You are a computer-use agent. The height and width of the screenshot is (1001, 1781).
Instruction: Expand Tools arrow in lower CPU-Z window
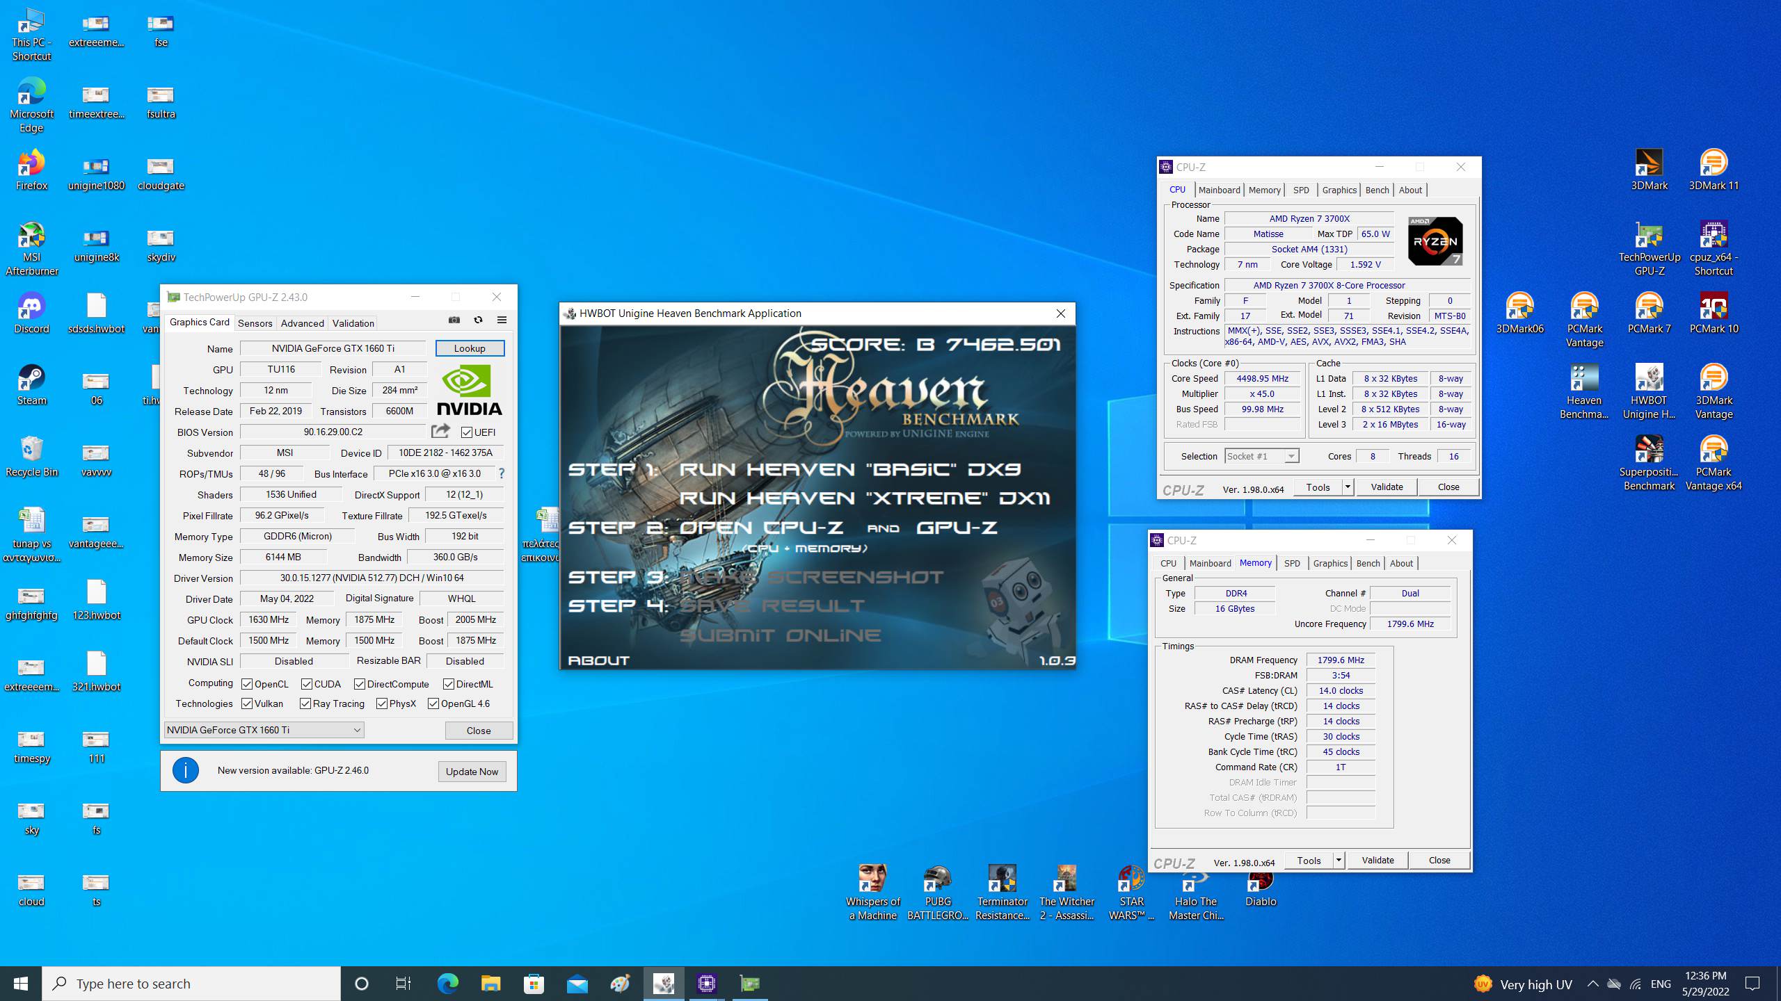(1339, 860)
